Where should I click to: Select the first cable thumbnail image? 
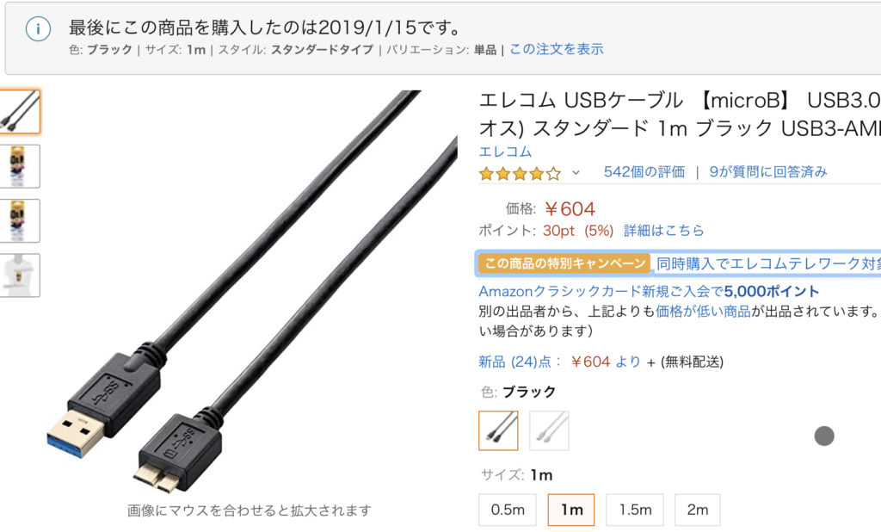tap(20, 111)
